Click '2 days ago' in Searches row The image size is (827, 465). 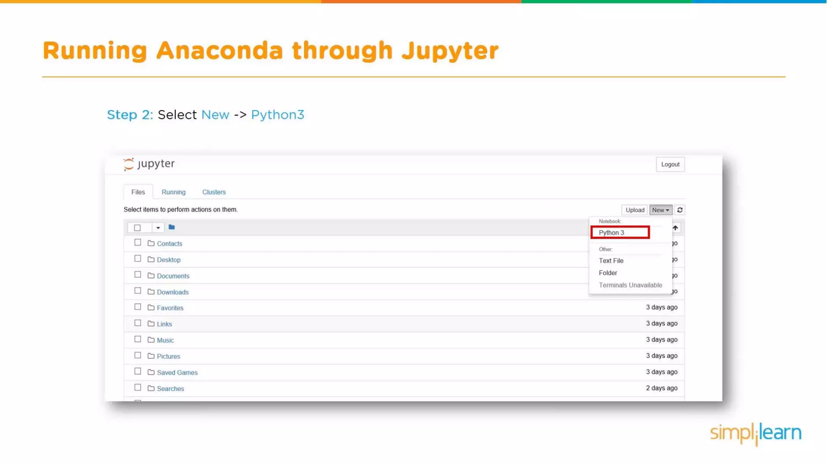(x=661, y=388)
